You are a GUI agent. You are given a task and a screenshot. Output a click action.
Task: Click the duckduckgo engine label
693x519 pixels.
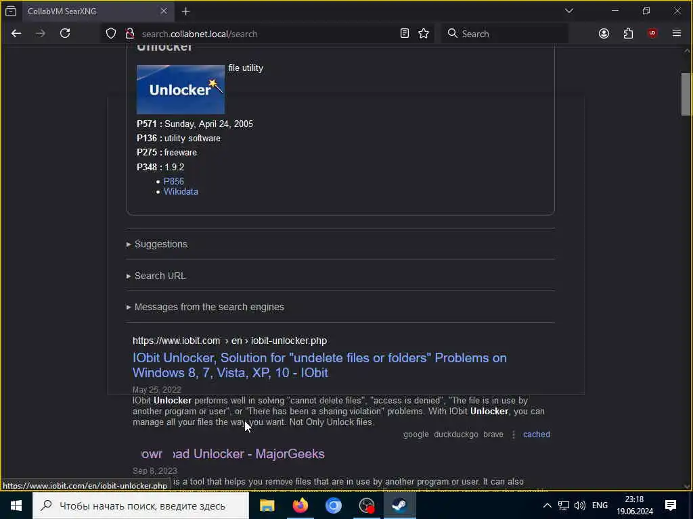pyautogui.click(x=455, y=435)
